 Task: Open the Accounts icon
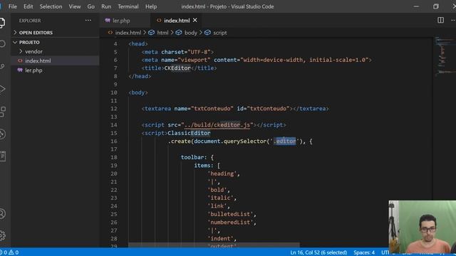2,213
